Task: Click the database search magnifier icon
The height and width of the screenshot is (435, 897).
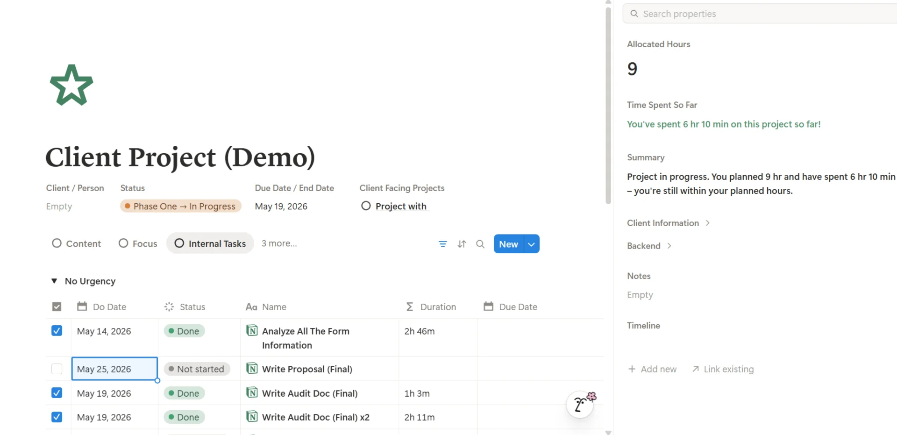Action: pos(480,244)
